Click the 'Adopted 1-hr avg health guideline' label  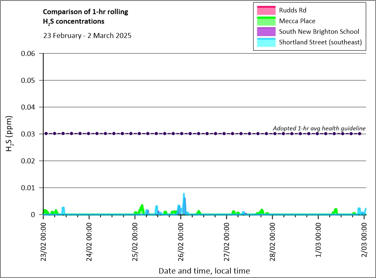pyautogui.click(x=319, y=128)
